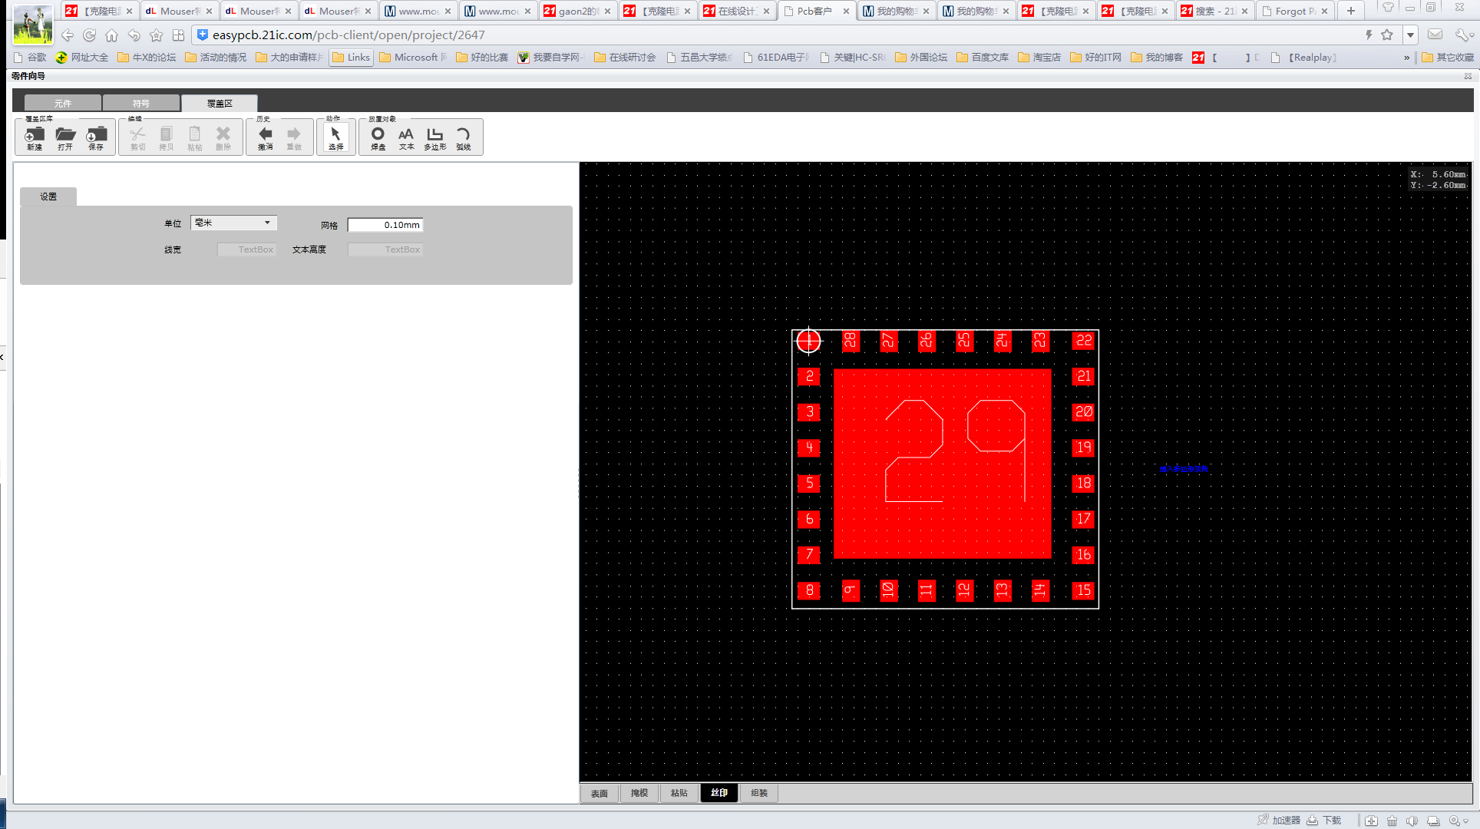The height and width of the screenshot is (829, 1480).
Task: Click the speaker volume icon in status bar
Action: tap(1412, 821)
